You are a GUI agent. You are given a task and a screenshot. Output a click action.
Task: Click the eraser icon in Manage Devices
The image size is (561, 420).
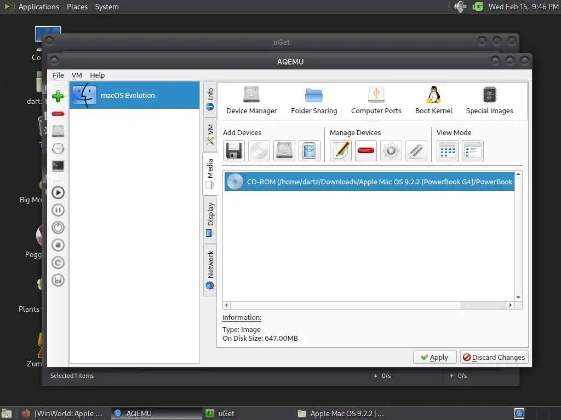coord(416,151)
